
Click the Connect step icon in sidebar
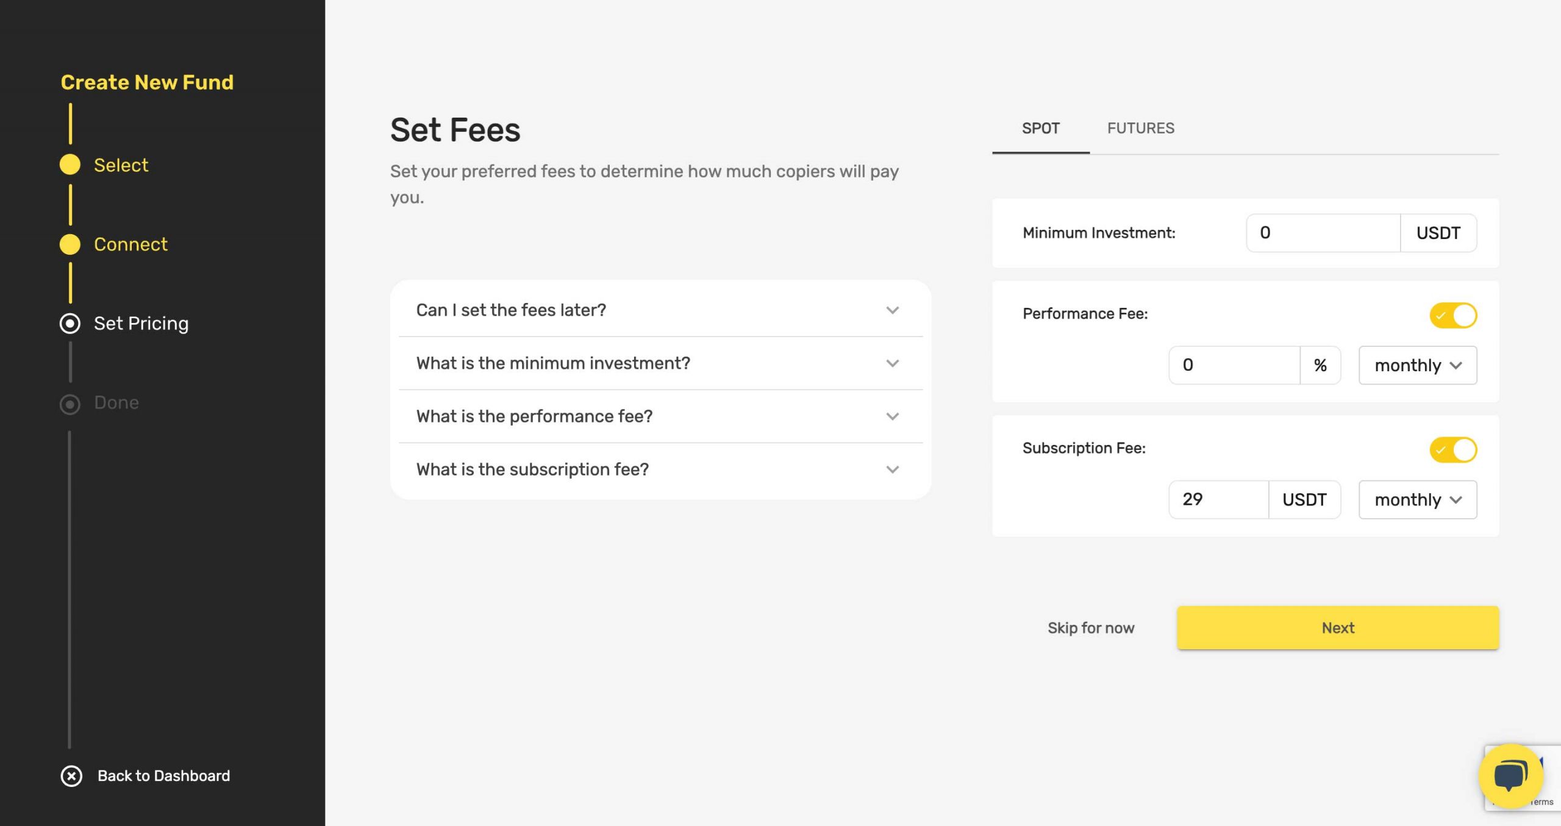[70, 243]
